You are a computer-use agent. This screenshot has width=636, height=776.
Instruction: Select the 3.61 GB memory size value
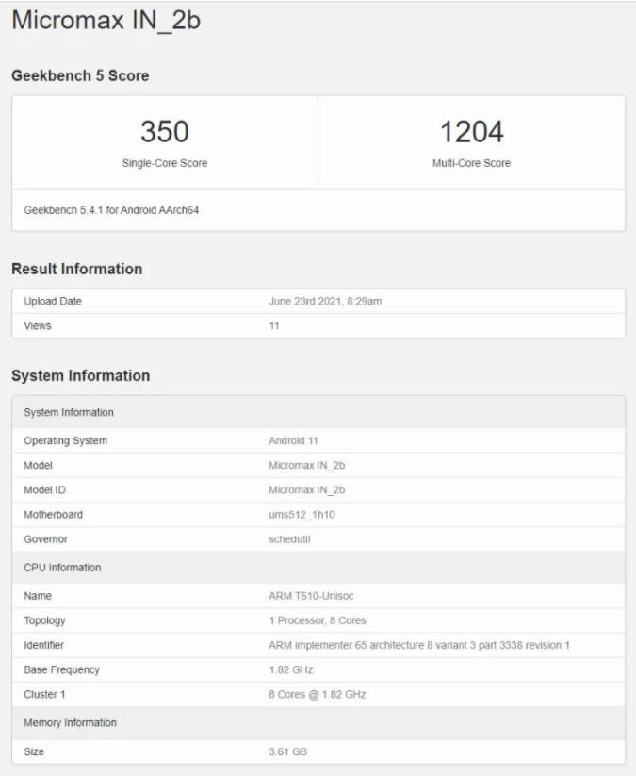[x=287, y=751]
